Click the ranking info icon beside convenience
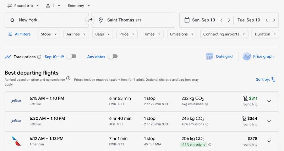Viewport: 284px width, 151px height. coord(68,79)
